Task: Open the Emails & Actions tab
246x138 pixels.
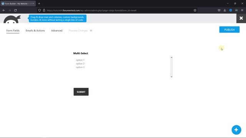Action: click(35, 31)
